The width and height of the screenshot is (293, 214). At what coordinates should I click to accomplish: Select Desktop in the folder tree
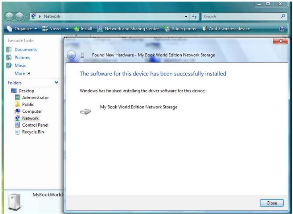[x=26, y=91]
